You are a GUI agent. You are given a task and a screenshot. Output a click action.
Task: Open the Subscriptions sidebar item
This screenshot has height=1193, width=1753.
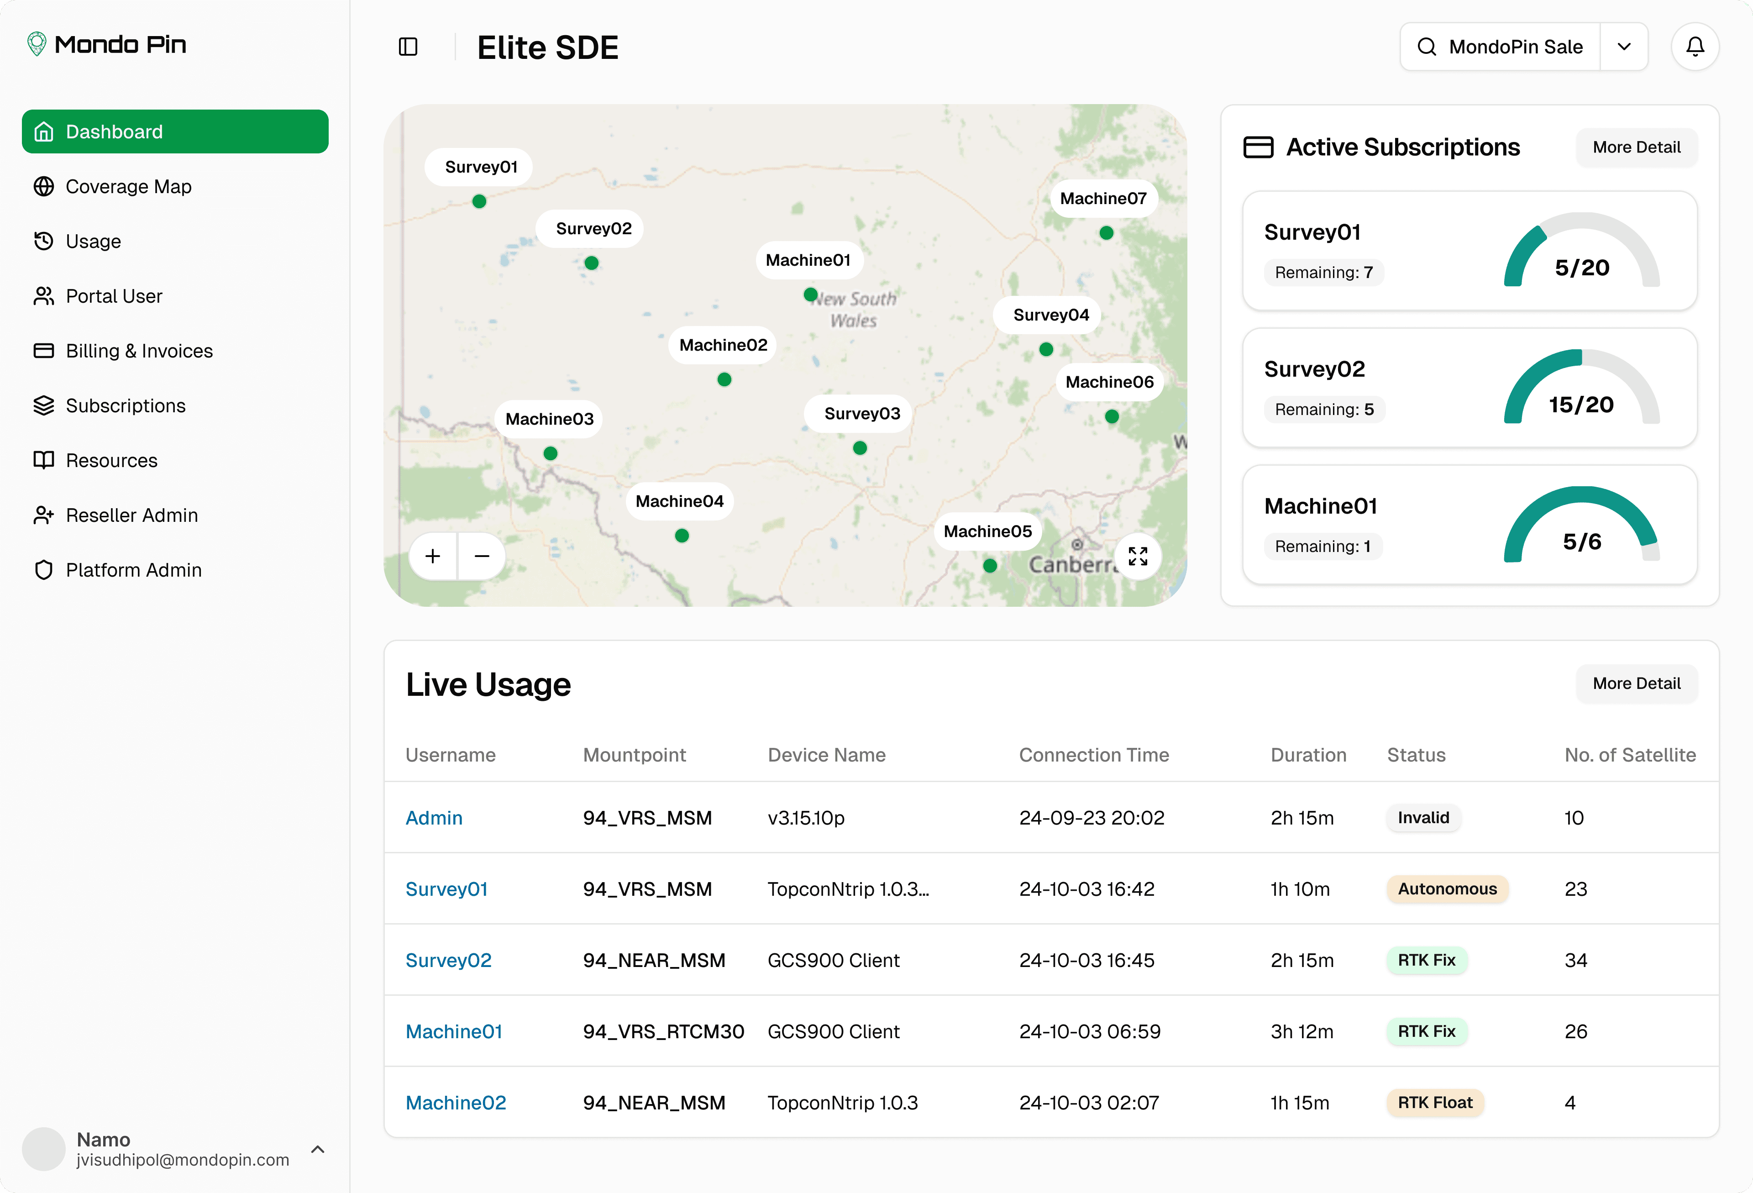click(x=125, y=406)
